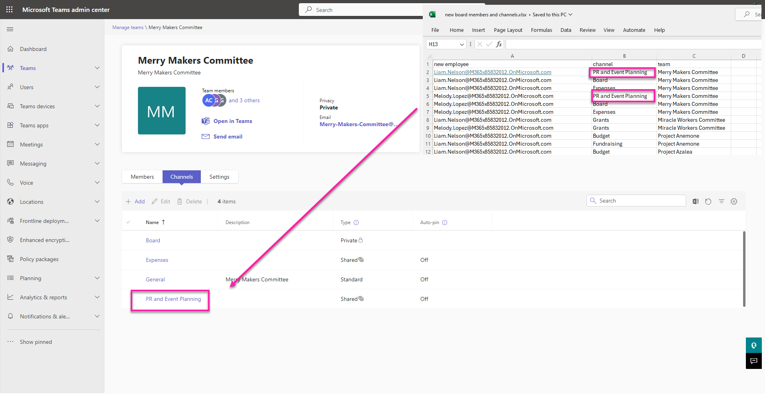Expand the Messaging section chevron
This screenshot has width=765, height=394.
click(x=97, y=164)
